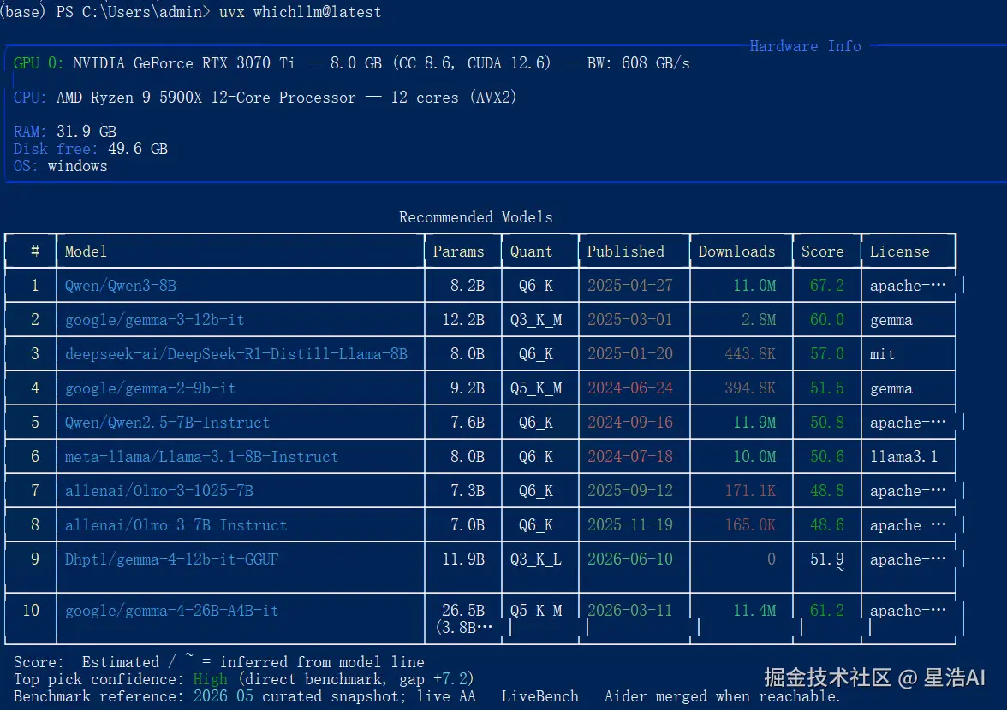Click Q3_K_M quant for gemma-3-12b-it
This screenshot has width=1007, height=710.
tap(536, 319)
